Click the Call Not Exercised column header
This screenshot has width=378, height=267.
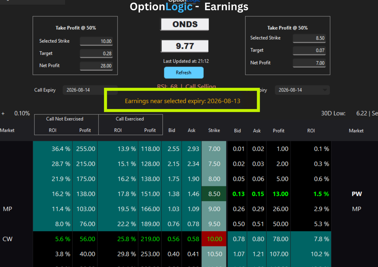pos(65,119)
